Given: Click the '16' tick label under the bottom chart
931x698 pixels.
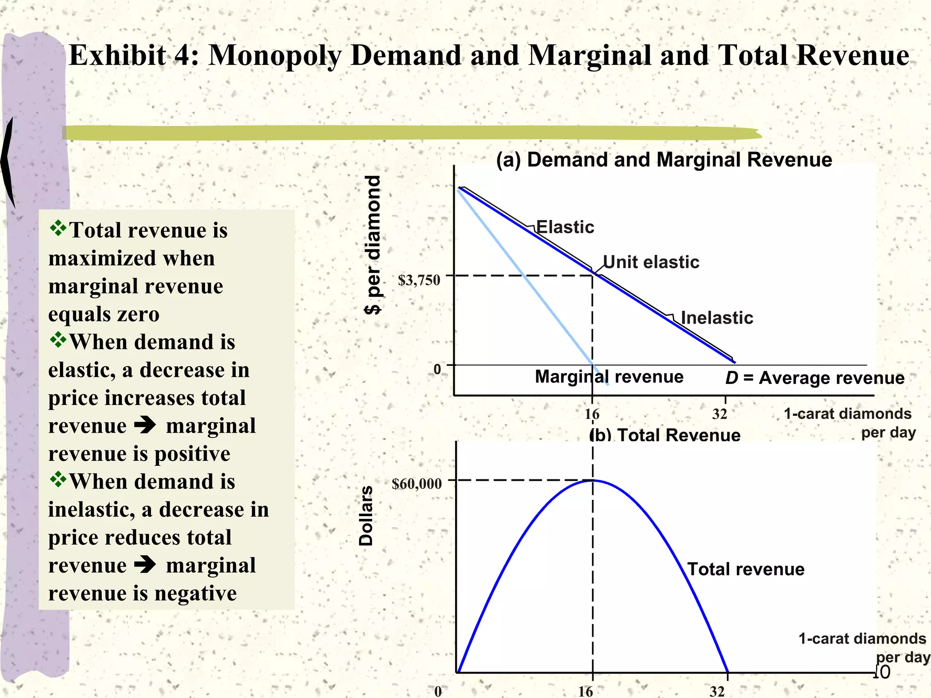Looking at the screenshot, I should (586, 691).
